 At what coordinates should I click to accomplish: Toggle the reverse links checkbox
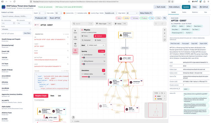[64, 13]
